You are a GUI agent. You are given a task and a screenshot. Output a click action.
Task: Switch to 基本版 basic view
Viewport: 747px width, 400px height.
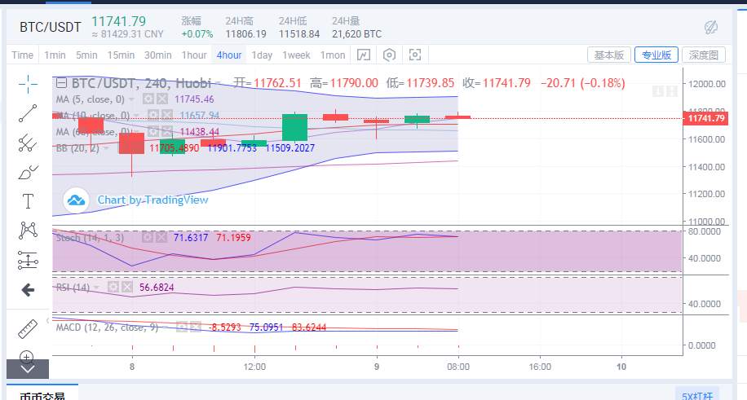[x=609, y=55]
